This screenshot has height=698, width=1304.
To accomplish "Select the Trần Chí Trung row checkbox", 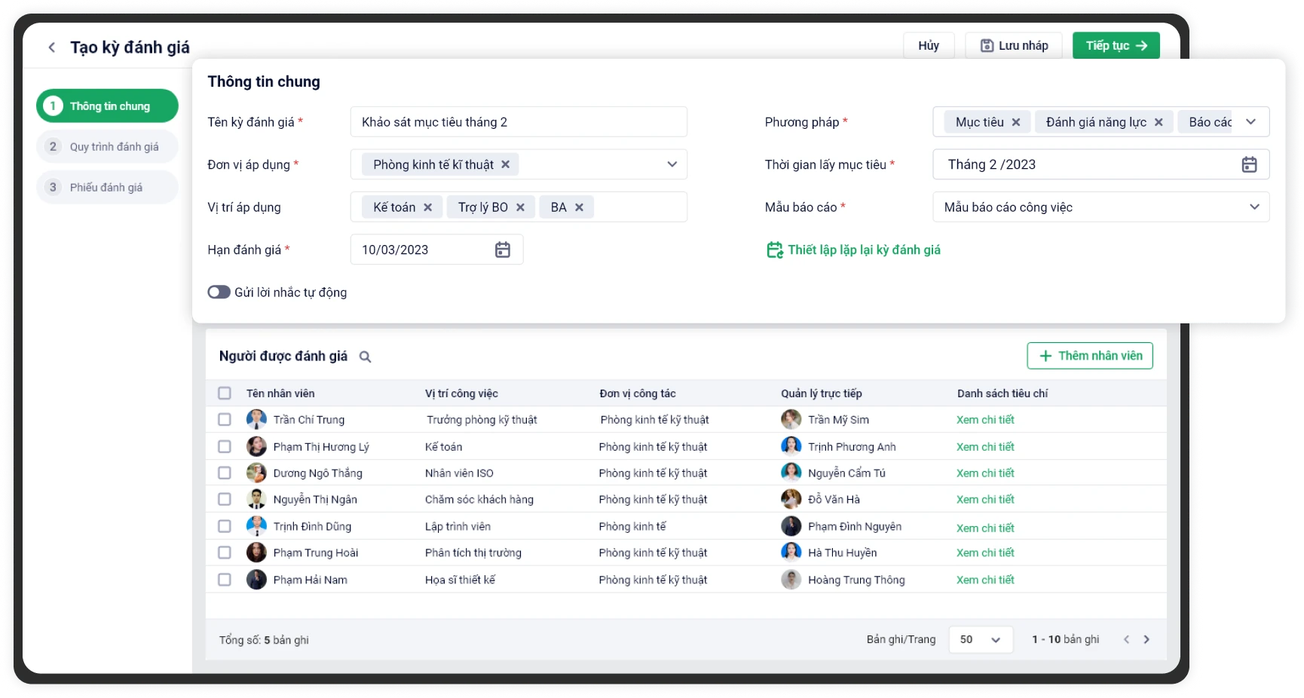I will (225, 419).
